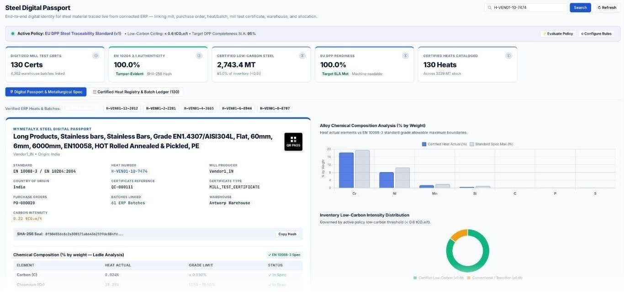The height and width of the screenshot is (292, 624).
Task: Click the blue Search button
Action: coord(580,8)
